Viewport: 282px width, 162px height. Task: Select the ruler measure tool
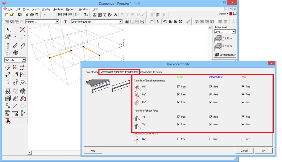pyautogui.click(x=188, y=22)
